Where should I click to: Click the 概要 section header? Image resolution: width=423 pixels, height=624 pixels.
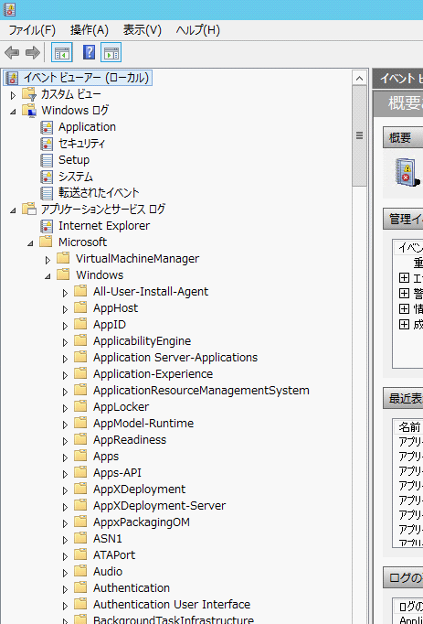point(403,137)
